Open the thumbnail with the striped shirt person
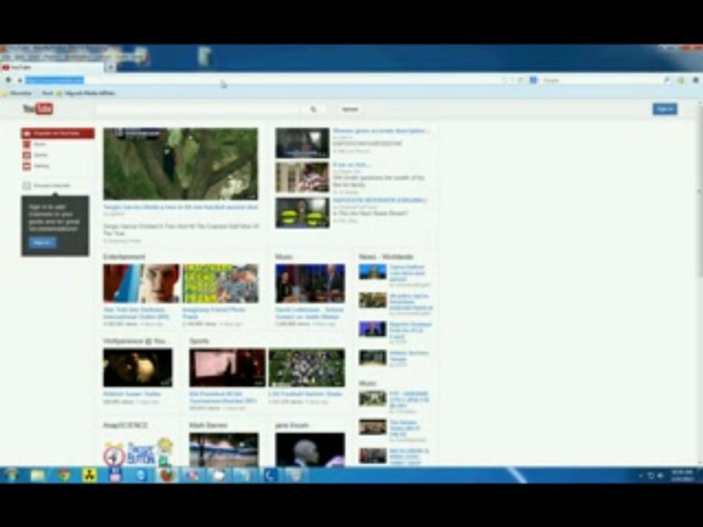 click(x=302, y=178)
